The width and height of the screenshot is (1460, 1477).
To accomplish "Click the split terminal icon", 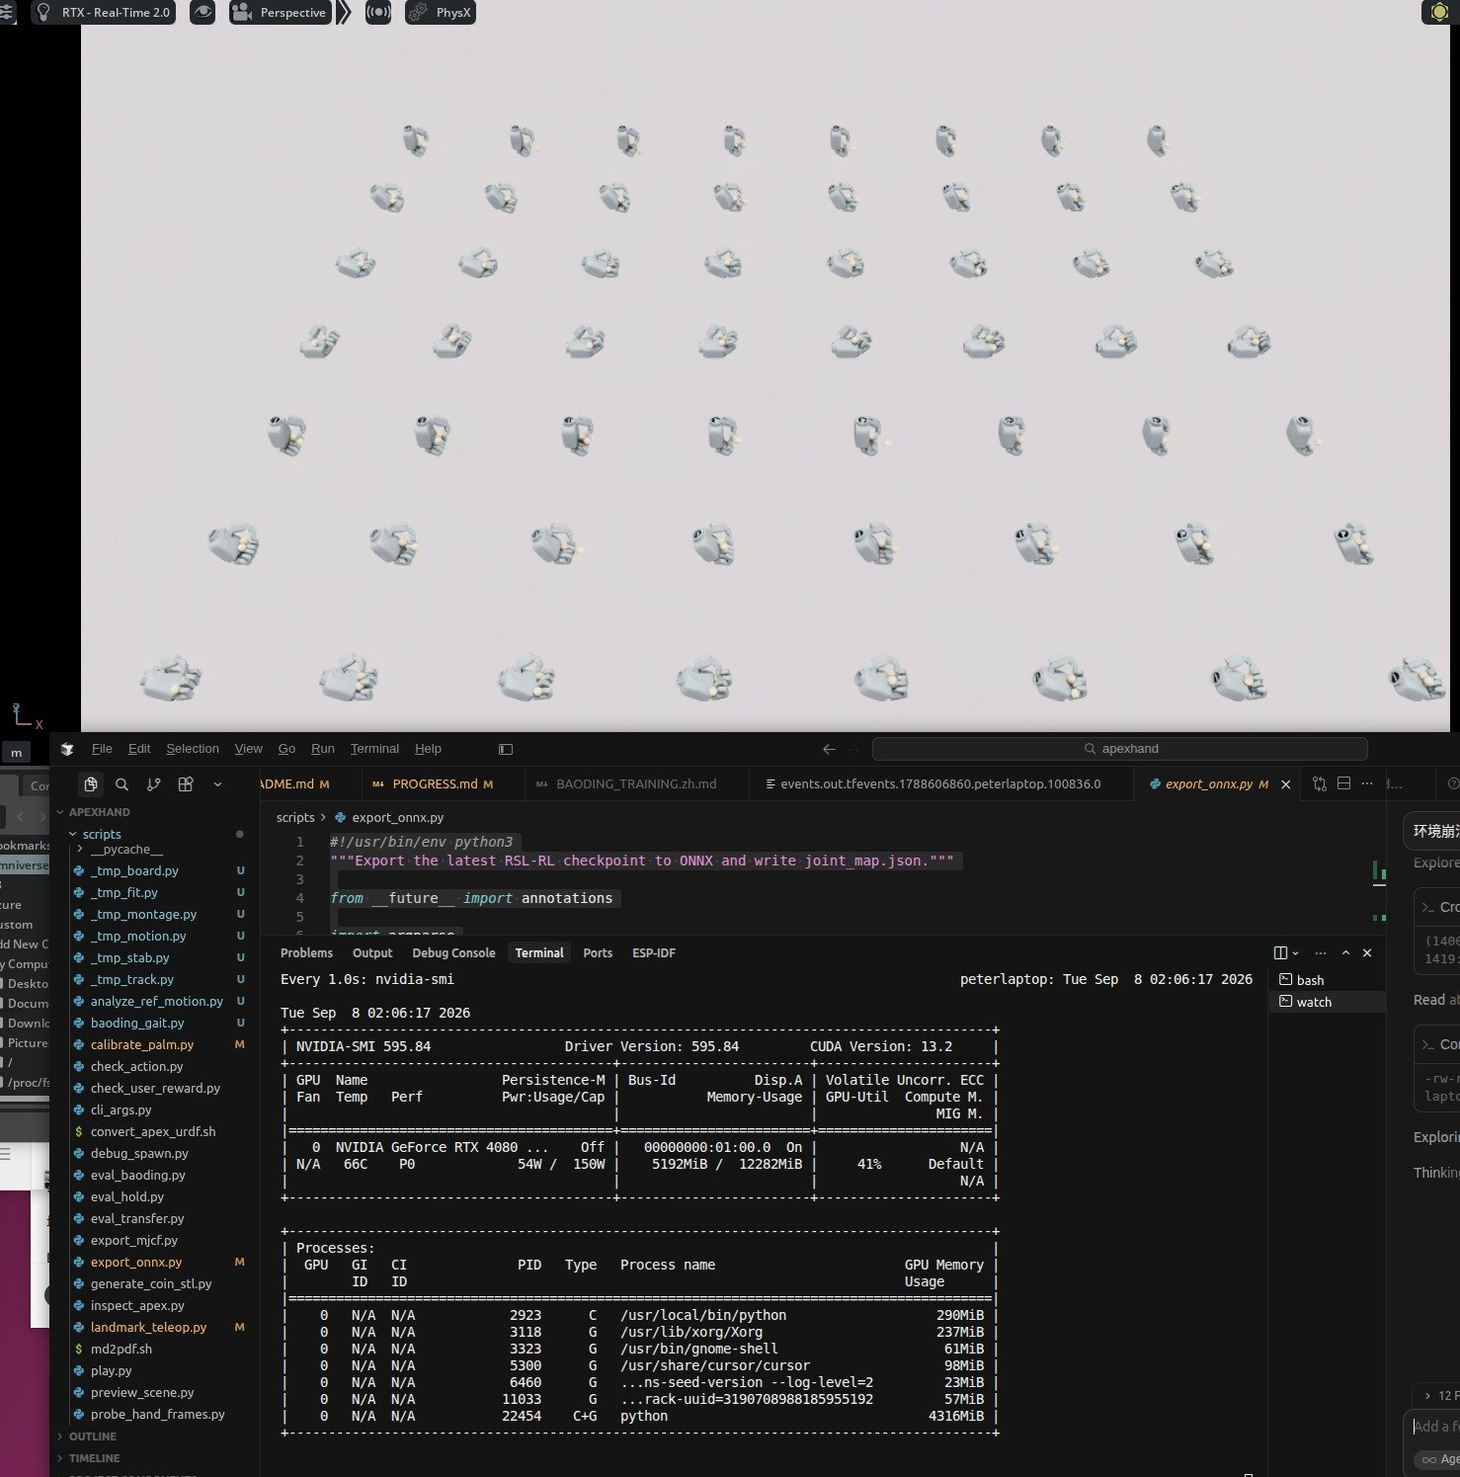I will point(1281,953).
